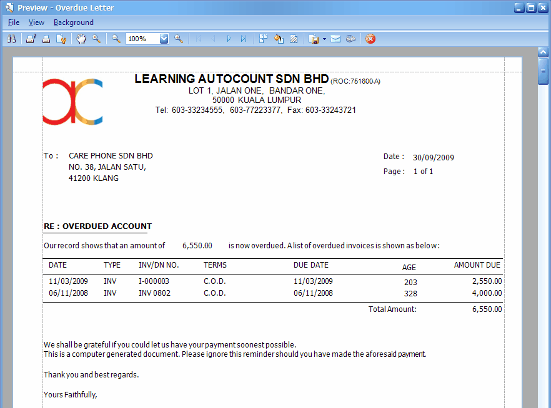Click the vertical scrollbar thumb
This screenshot has width=551, height=408.
click(544, 72)
